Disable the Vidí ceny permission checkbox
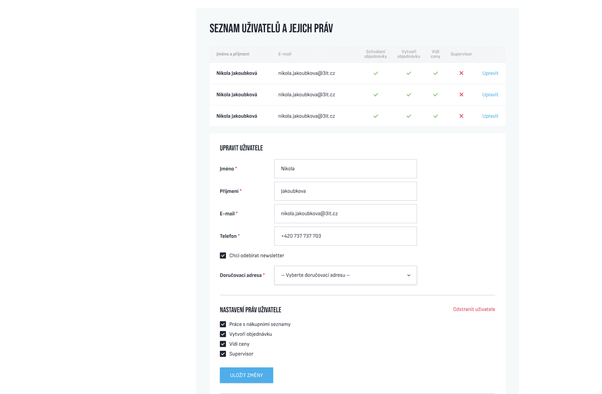602x394 pixels. (x=223, y=344)
